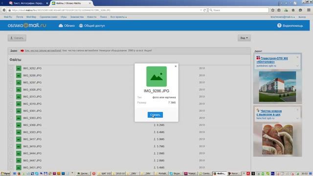Viewport: 313px width, 176px height.
Task: Open file name IMG_9313.JPG
Action: [32, 97]
